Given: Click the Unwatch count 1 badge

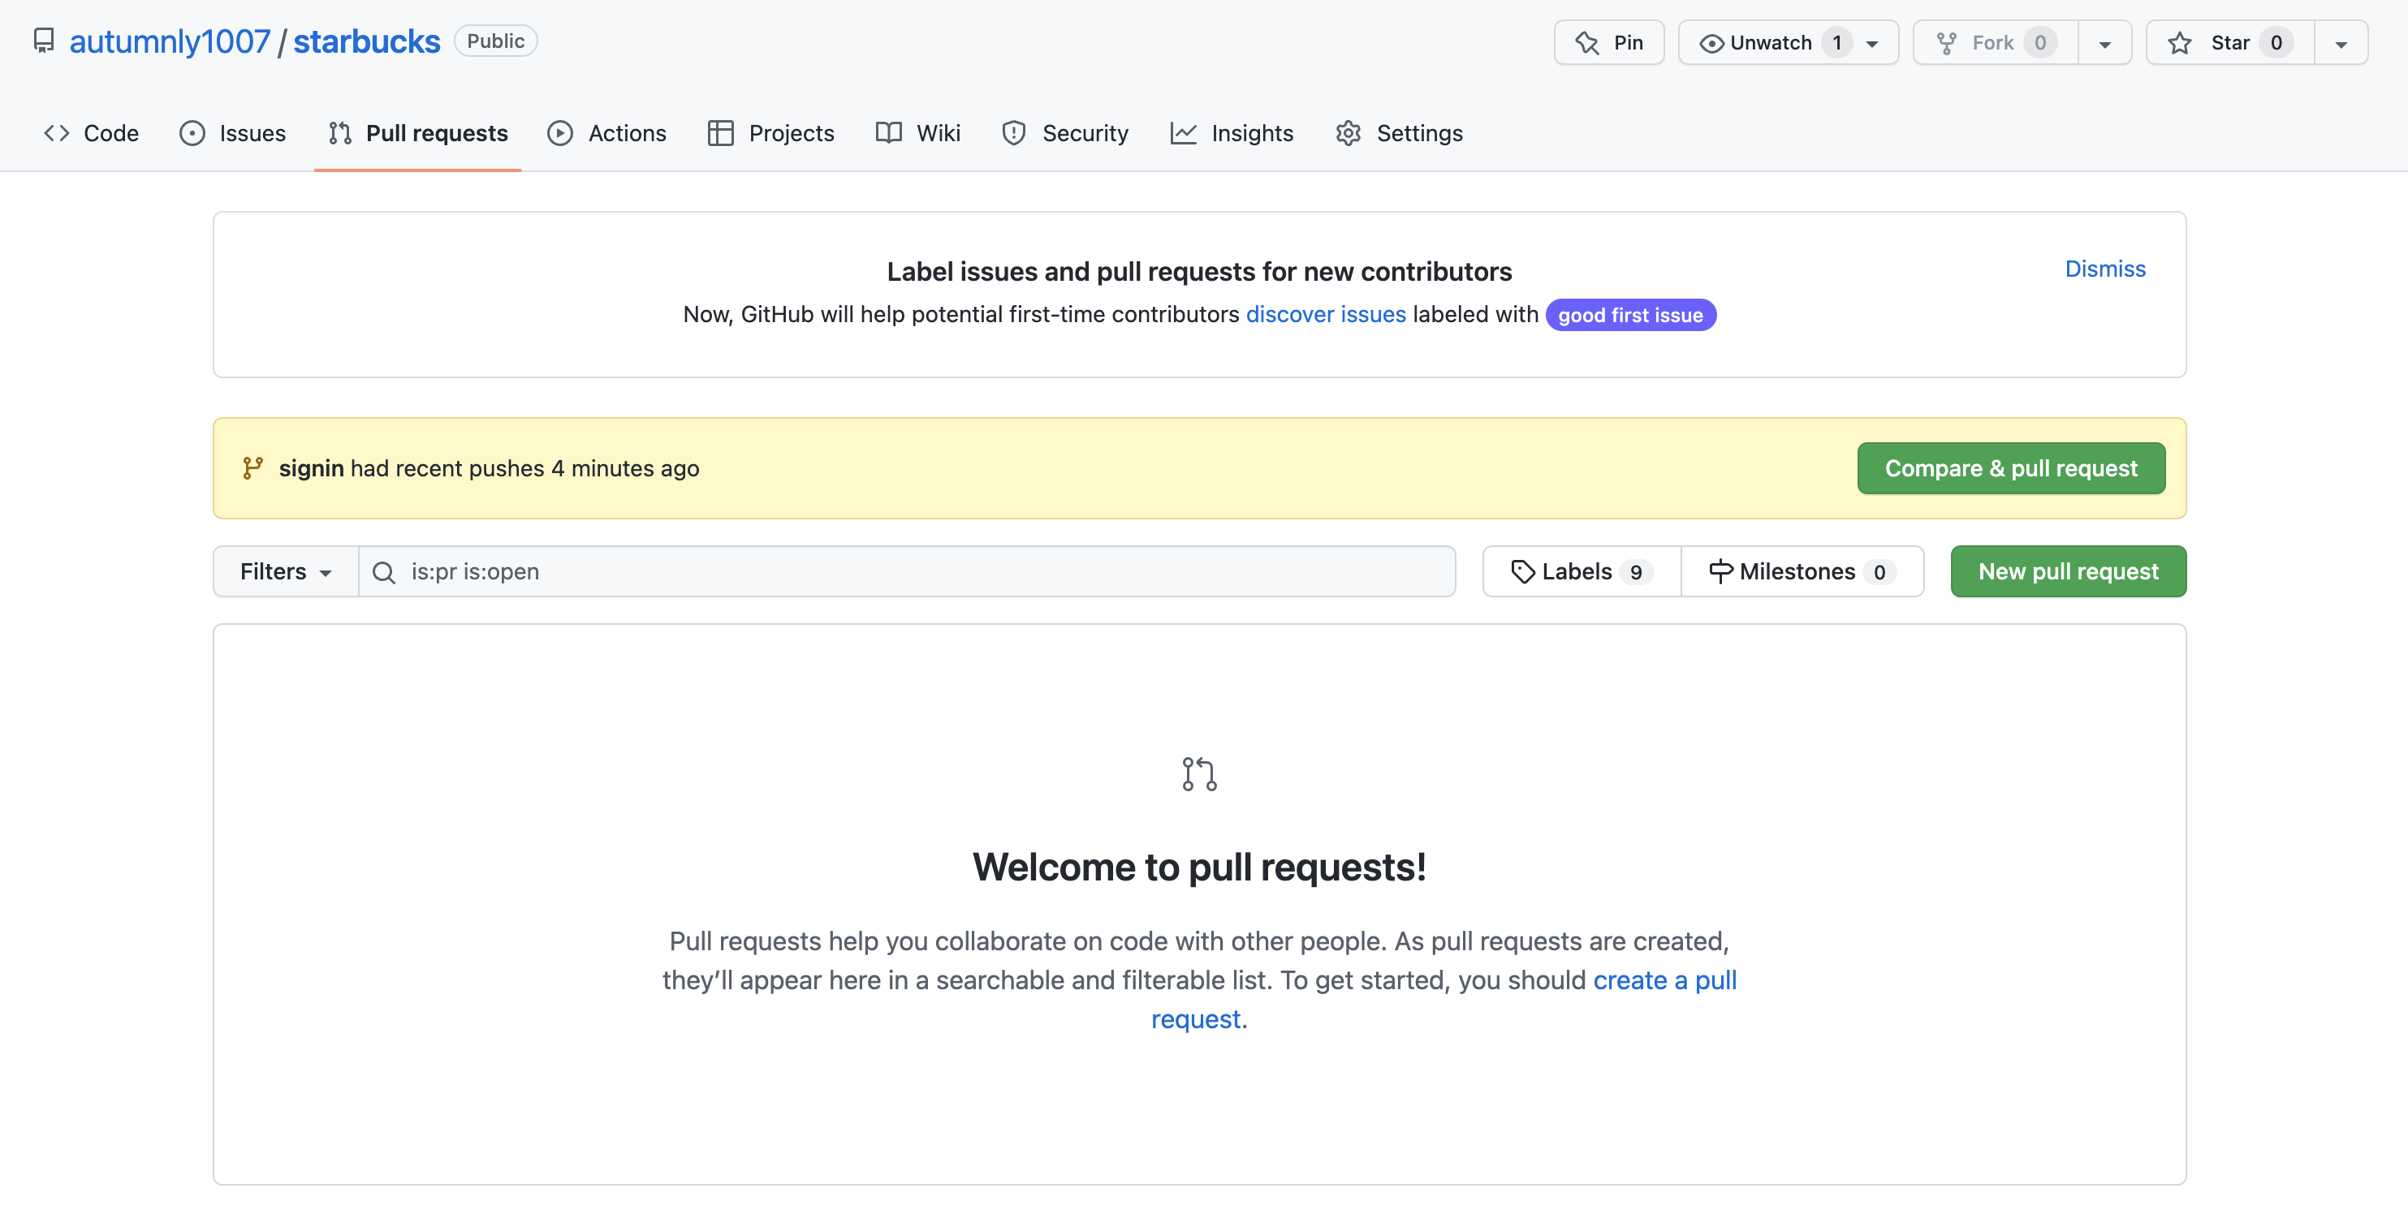Looking at the screenshot, I should [x=1836, y=43].
